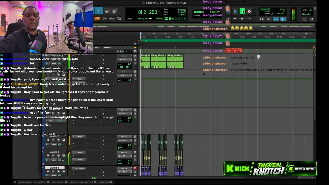This screenshot has width=329, height=185.
Task: Open the main counter format dropdown arrow
Action: click(159, 12)
